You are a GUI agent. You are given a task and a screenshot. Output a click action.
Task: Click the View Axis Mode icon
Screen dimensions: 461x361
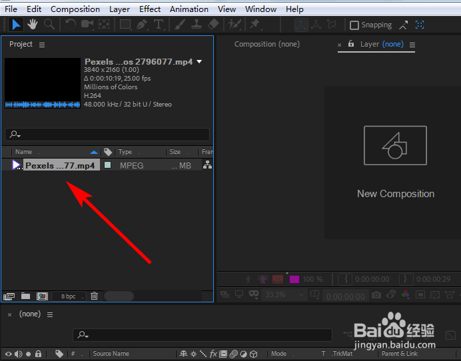point(332,25)
